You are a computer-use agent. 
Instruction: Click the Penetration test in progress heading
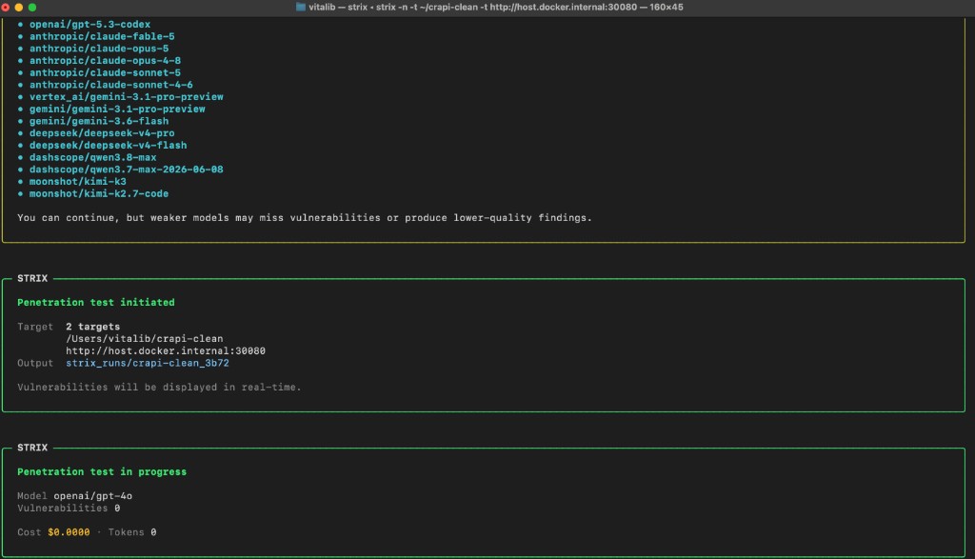click(102, 472)
